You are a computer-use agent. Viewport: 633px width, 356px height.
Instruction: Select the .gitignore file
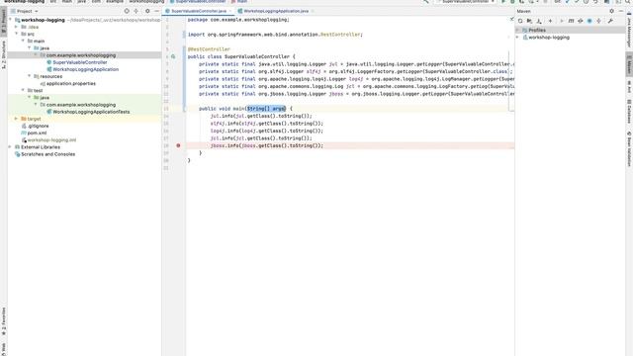coord(38,126)
